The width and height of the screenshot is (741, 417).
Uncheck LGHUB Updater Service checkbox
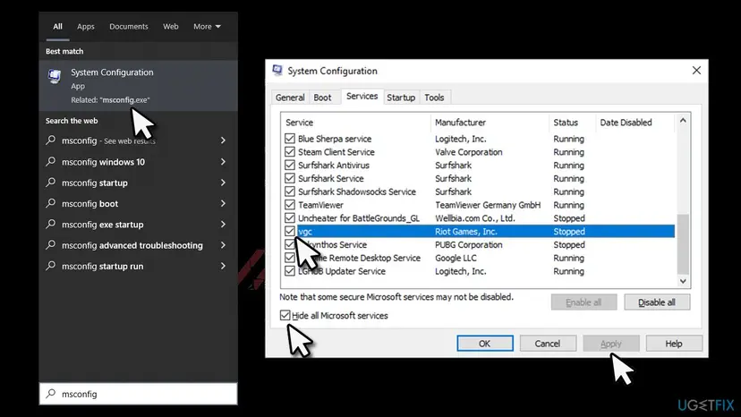pos(290,271)
